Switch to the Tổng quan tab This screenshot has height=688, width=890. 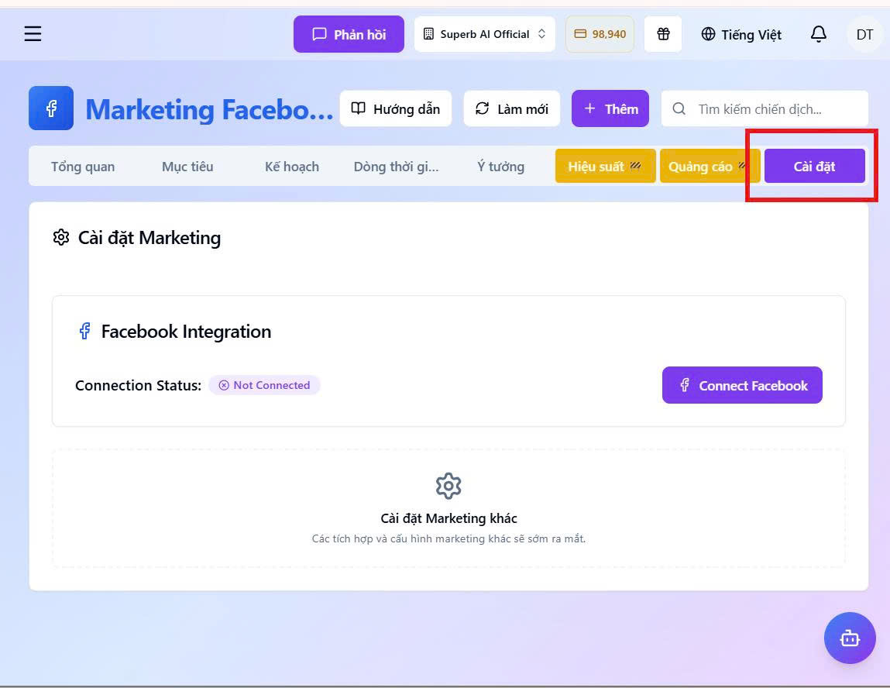(x=83, y=167)
